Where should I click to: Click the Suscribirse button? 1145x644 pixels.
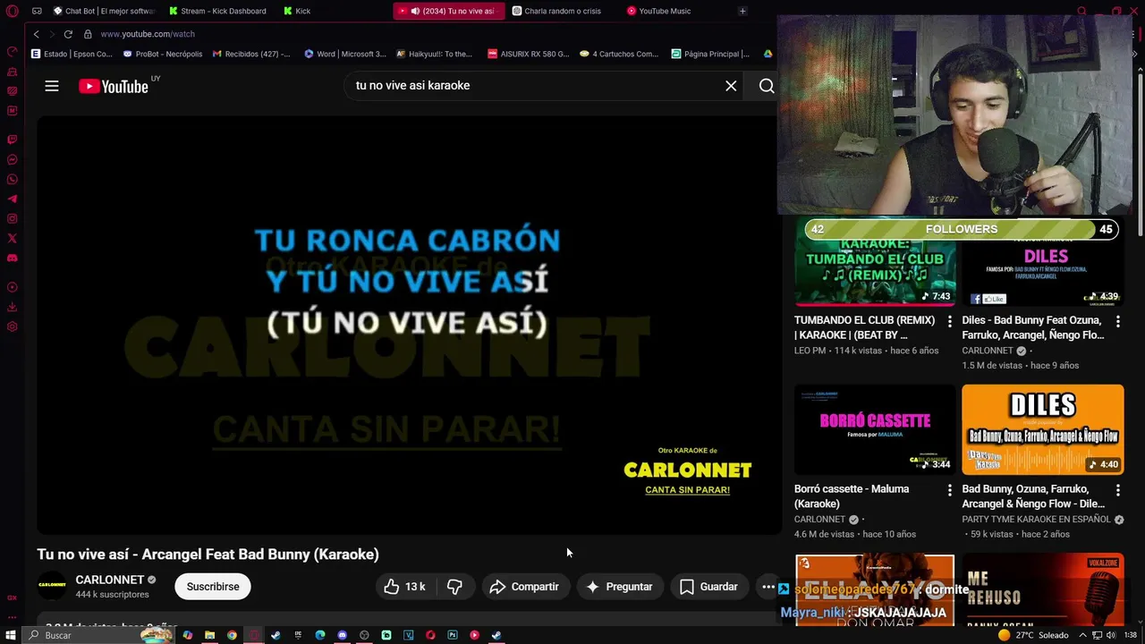click(x=213, y=587)
